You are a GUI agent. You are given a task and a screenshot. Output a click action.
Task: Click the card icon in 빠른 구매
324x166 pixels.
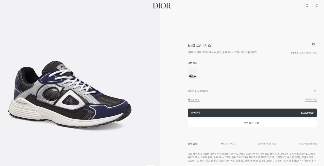point(246,123)
